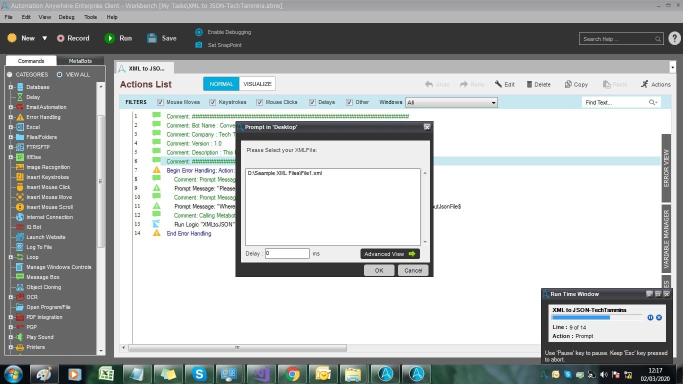
Task: Toggle the Mouse Clicks filter checkbox
Action: (259, 102)
